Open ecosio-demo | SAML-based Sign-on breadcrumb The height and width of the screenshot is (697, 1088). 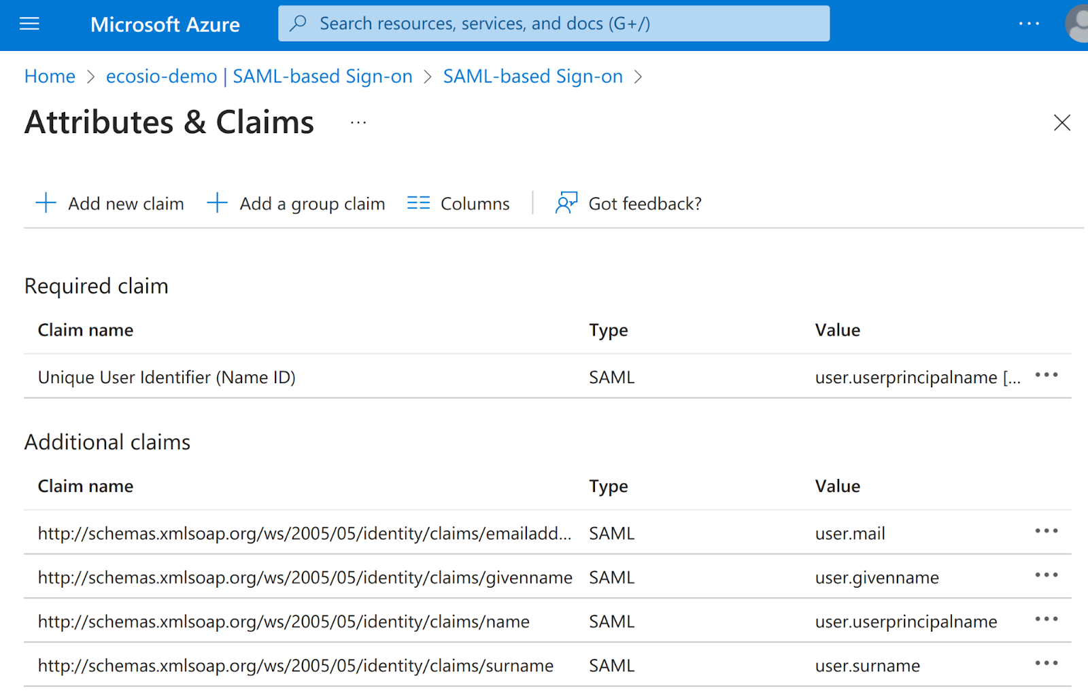(x=259, y=76)
